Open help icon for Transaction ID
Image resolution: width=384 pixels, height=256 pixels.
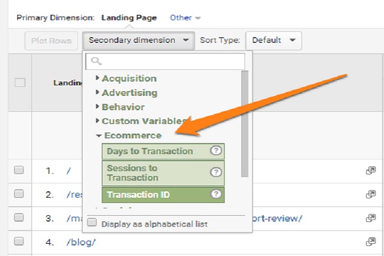pos(216,195)
